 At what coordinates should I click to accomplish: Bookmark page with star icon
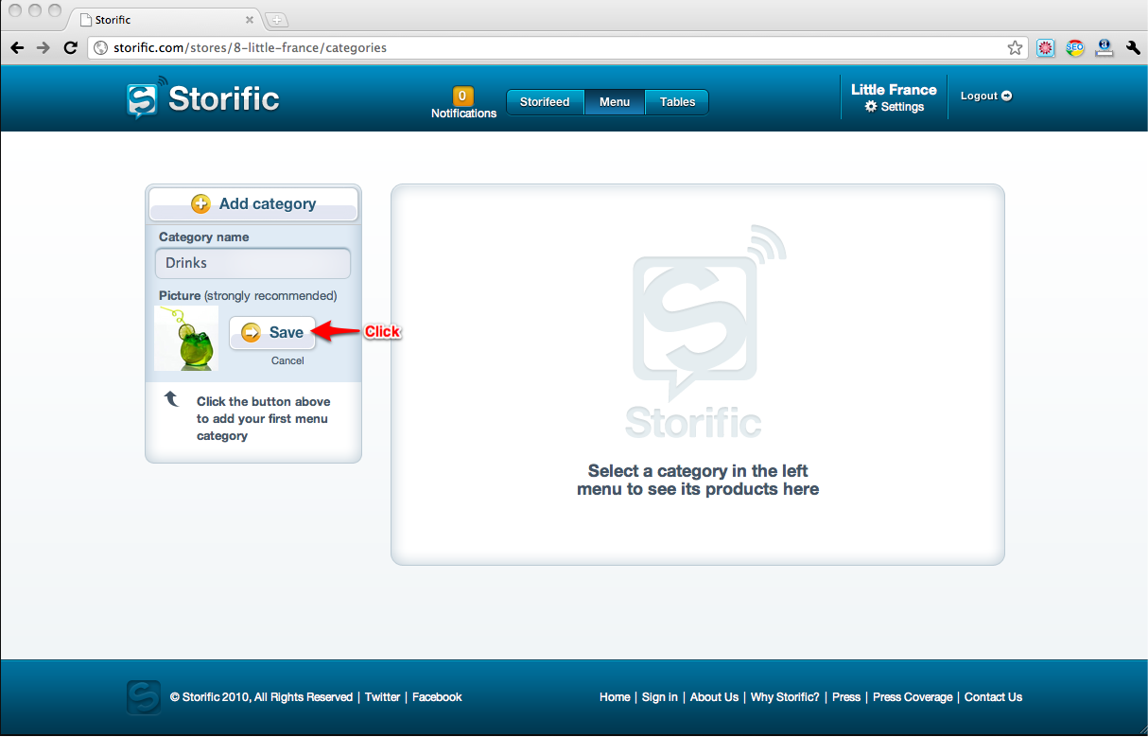[1015, 47]
